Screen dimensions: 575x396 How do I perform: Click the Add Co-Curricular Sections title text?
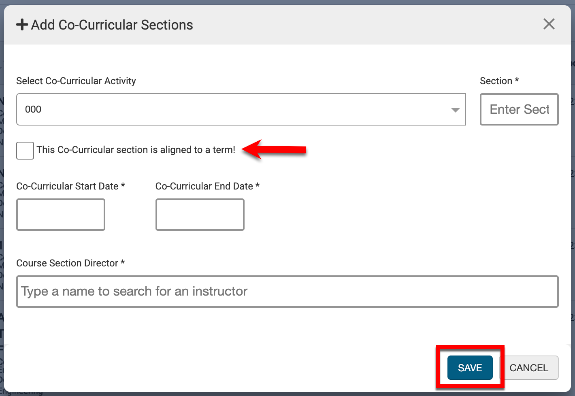[x=112, y=25]
